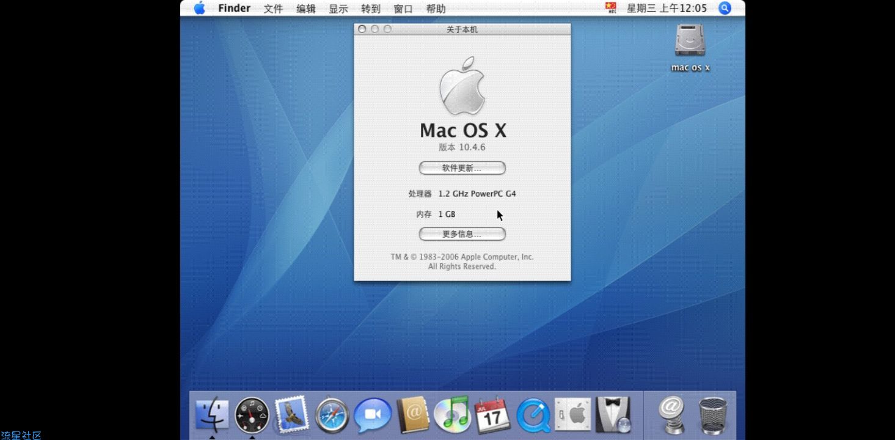
Task: Open the Trash in the Dock
Action: (713, 416)
